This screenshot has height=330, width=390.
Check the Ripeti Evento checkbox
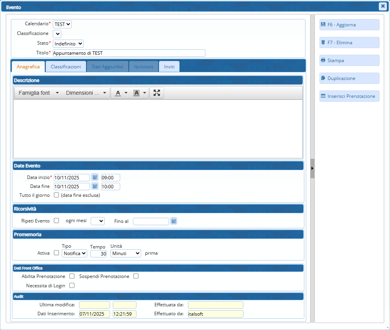[x=56, y=221]
